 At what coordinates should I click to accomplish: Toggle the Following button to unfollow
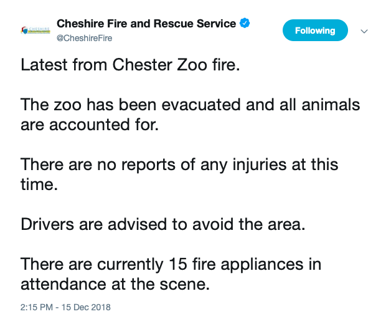[314, 31]
